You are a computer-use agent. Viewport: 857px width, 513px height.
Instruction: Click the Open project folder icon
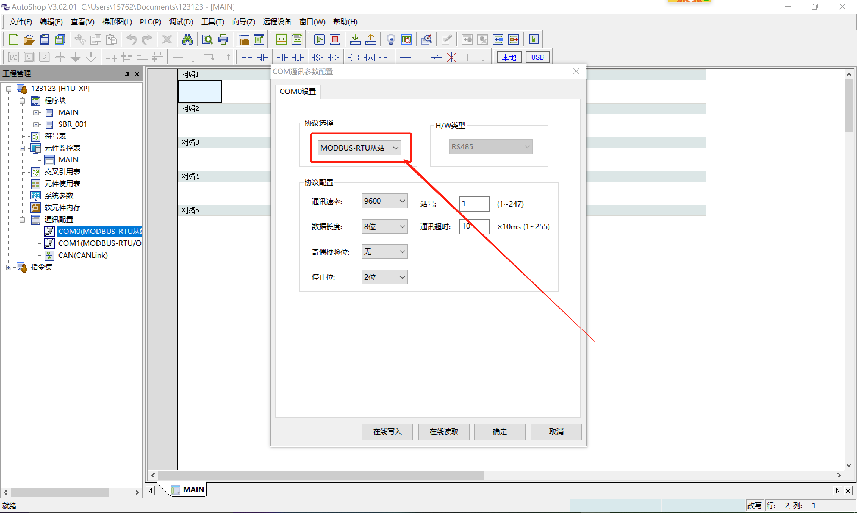click(x=29, y=39)
